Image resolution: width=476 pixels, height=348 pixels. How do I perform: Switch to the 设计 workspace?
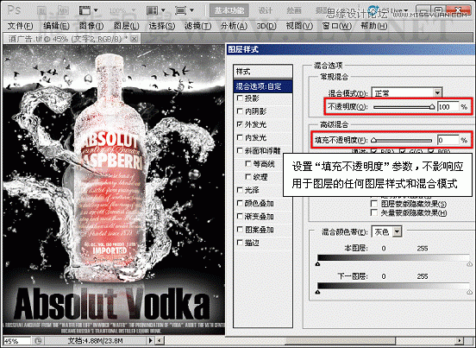coord(265,10)
